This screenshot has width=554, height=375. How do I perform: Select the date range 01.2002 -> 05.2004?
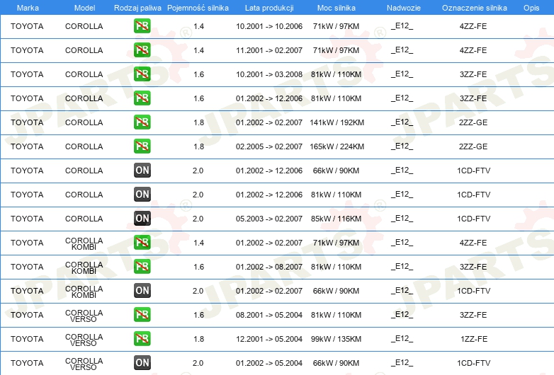(x=269, y=363)
